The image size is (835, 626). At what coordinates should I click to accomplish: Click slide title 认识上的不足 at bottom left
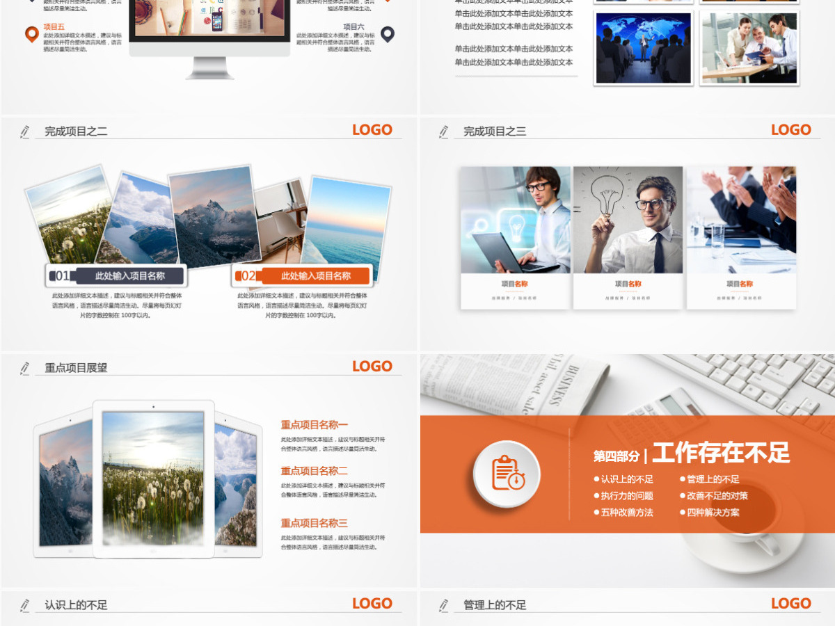(76, 605)
